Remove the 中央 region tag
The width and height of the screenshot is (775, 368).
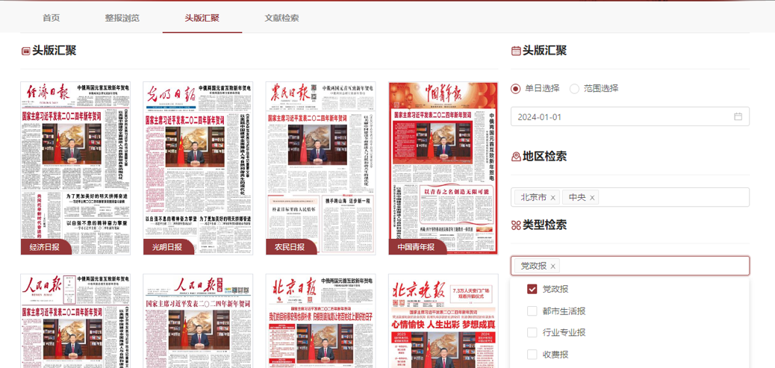(x=591, y=198)
